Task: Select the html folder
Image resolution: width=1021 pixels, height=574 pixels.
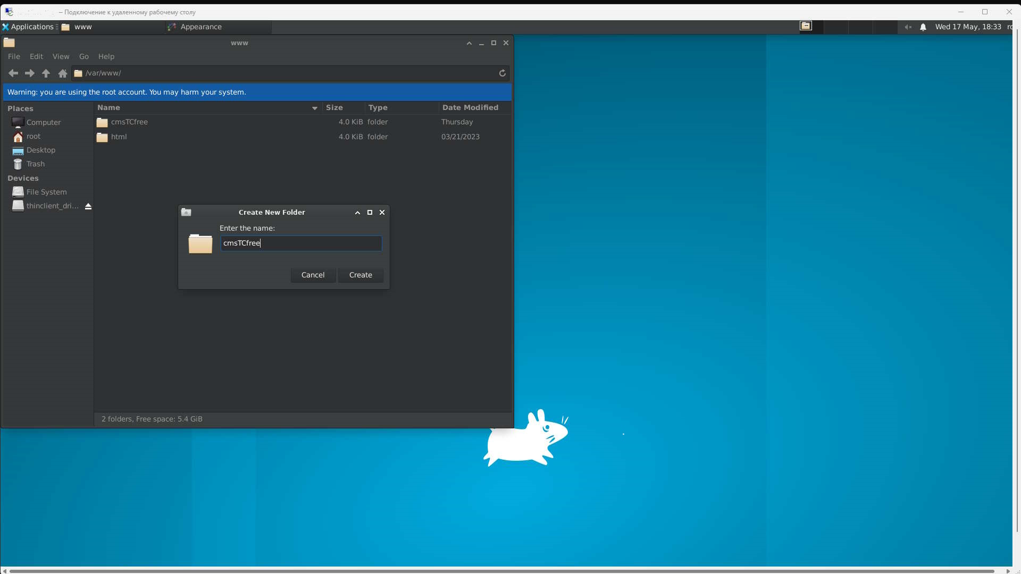Action: click(119, 137)
